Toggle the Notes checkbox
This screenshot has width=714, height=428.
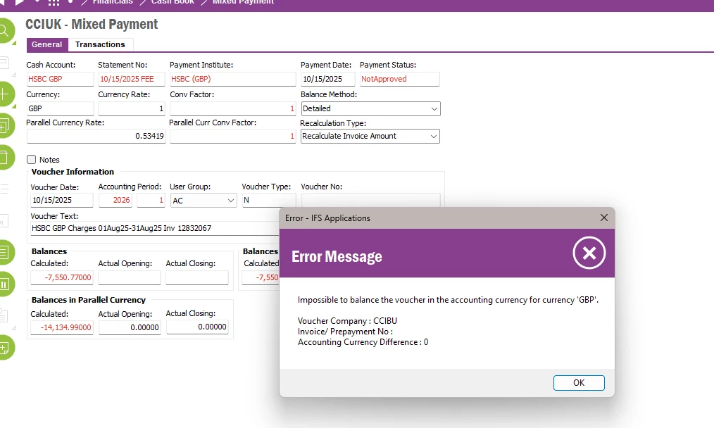[32, 159]
